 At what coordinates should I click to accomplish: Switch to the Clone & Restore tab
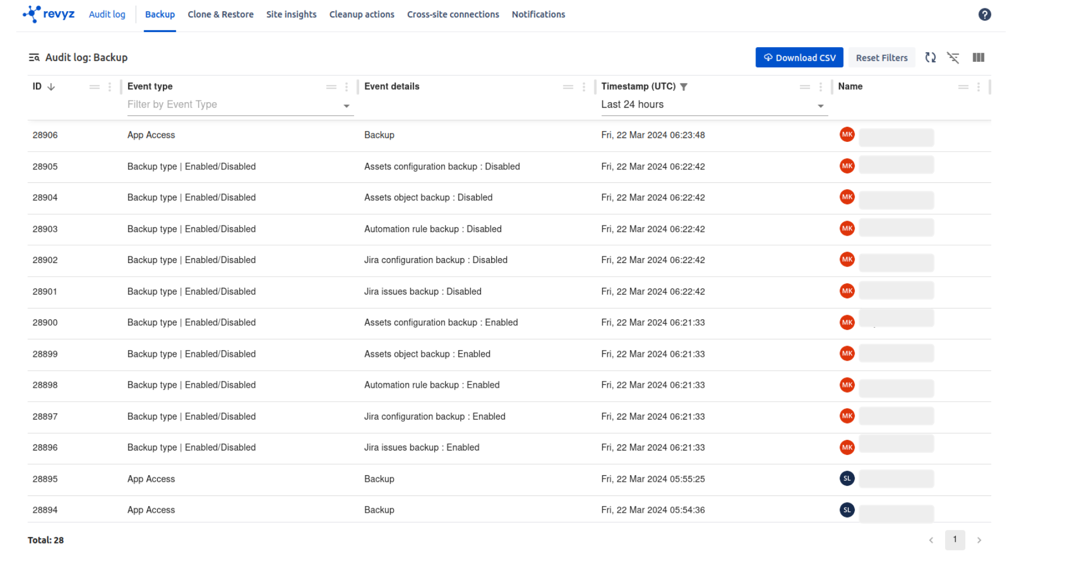point(220,15)
